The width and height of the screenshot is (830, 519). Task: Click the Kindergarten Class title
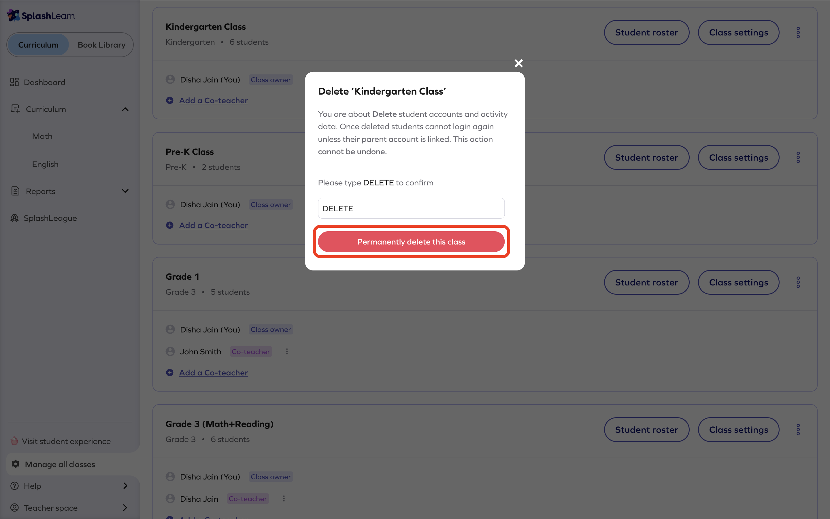[x=205, y=27]
